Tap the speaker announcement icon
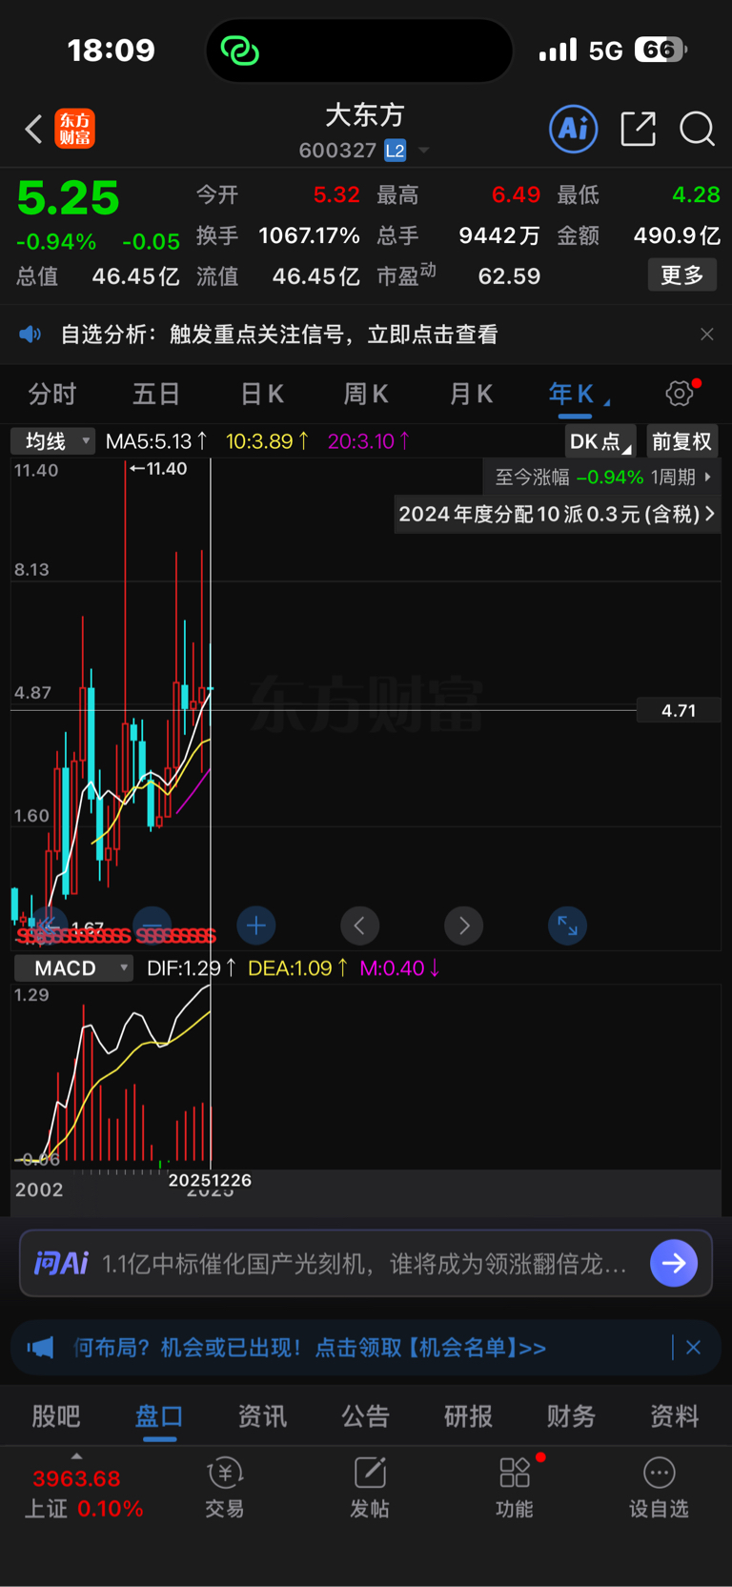Viewport: 732px width, 1587px height. [30, 334]
